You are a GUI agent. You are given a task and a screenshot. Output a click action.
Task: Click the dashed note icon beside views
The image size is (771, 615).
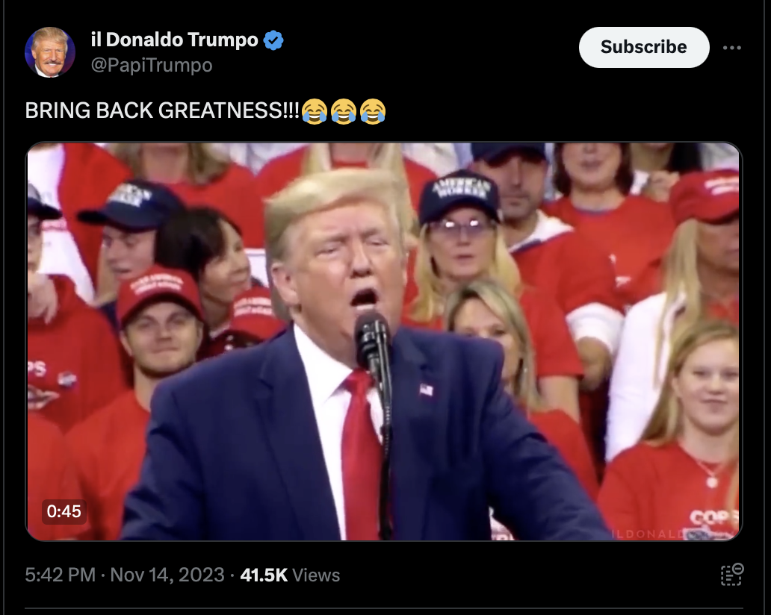[x=732, y=575]
